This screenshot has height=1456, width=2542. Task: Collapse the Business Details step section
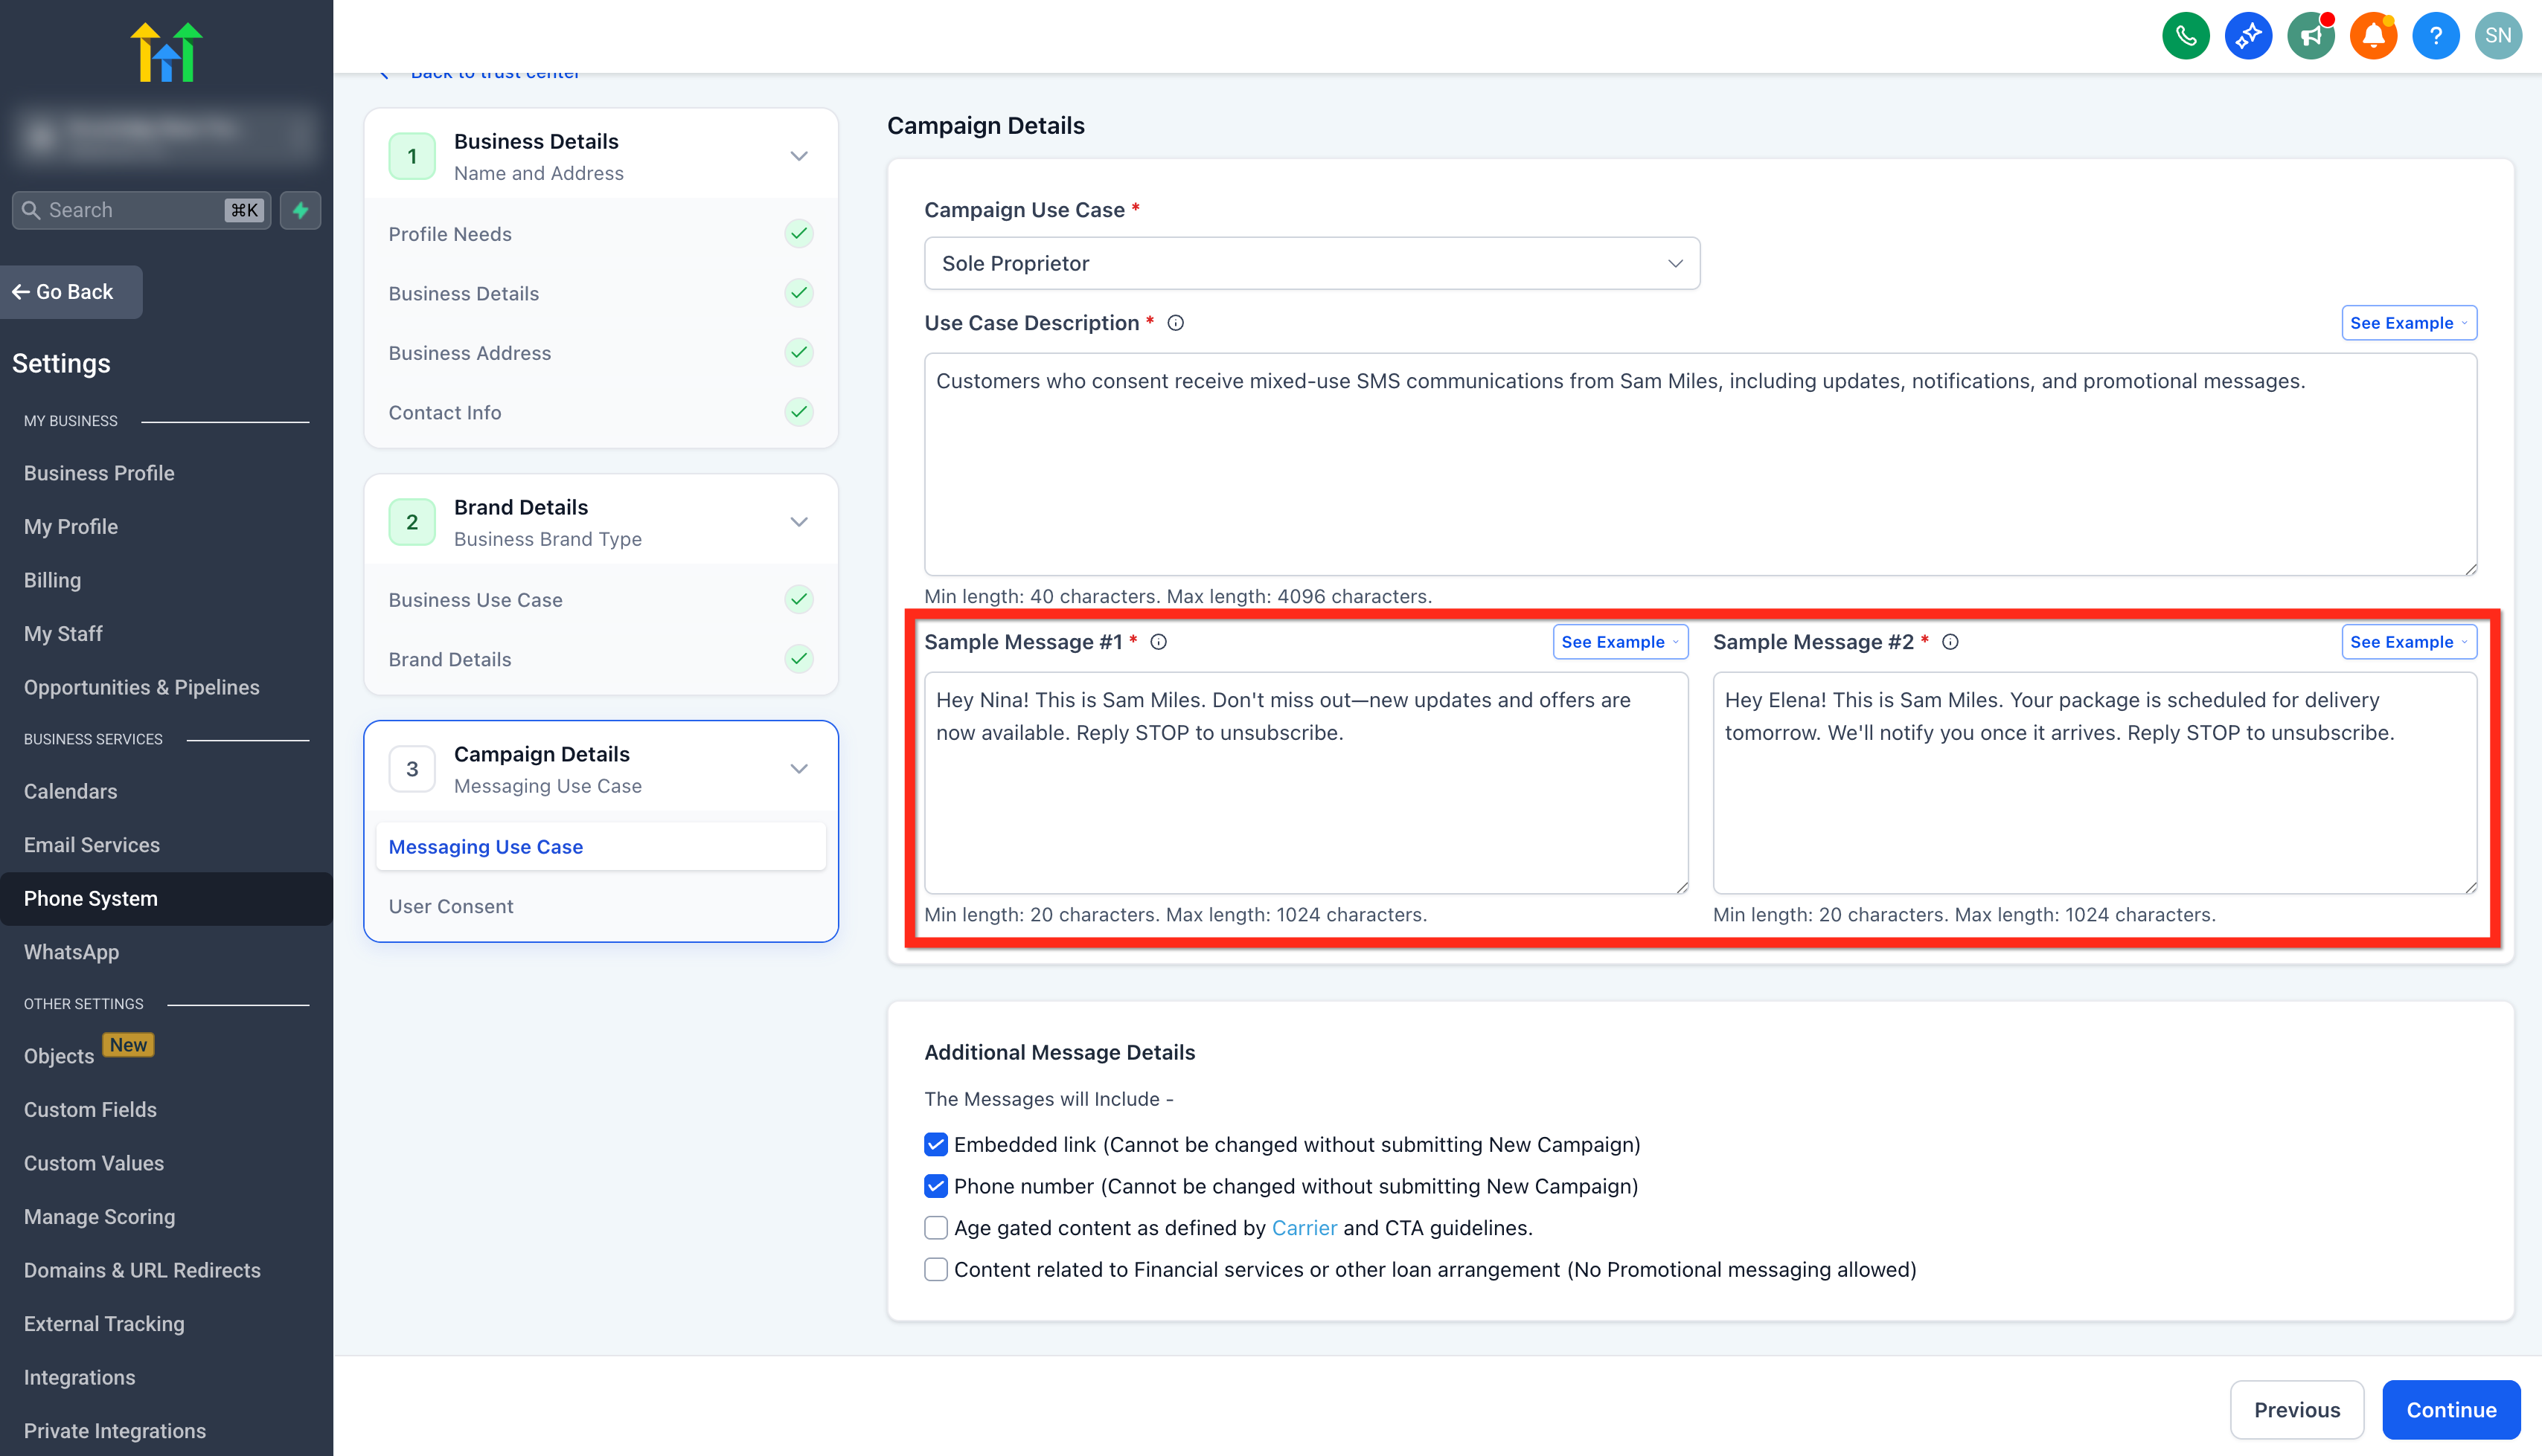click(x=799, y=156)
